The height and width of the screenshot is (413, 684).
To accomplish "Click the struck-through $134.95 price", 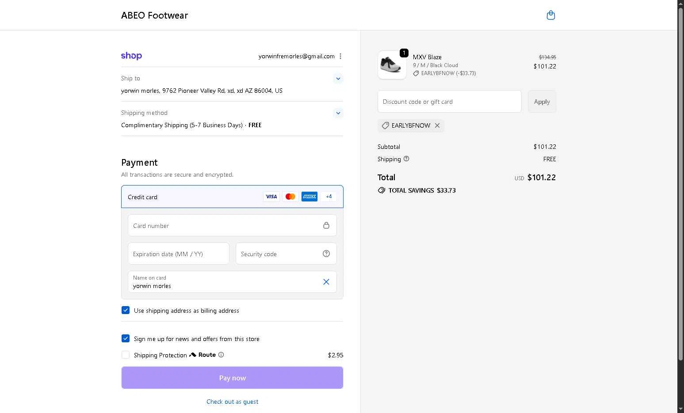I will pyautogui.click(x=547, y=57).
